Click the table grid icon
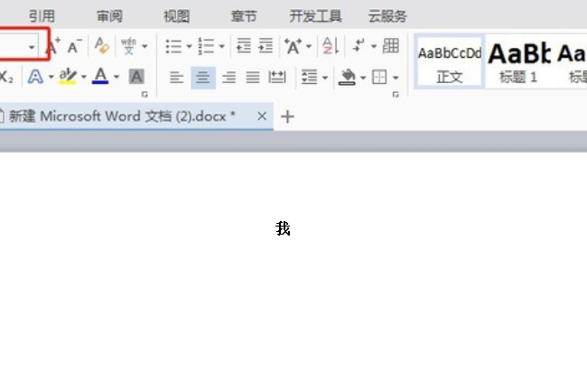The width and height of the screenshot is (587, 389). click(x=390, y=46)
